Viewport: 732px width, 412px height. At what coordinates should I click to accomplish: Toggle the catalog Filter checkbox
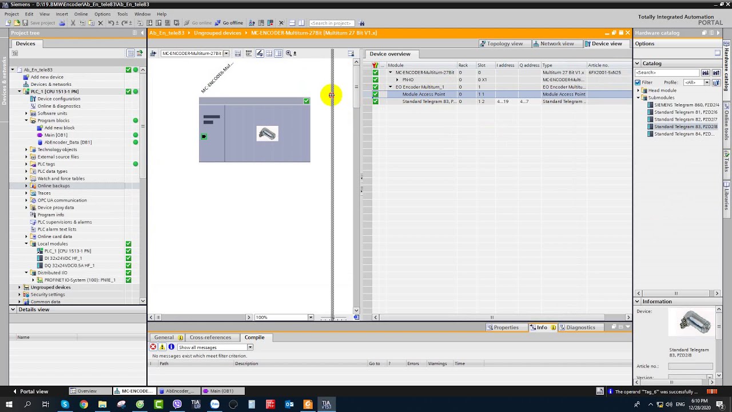638,82
